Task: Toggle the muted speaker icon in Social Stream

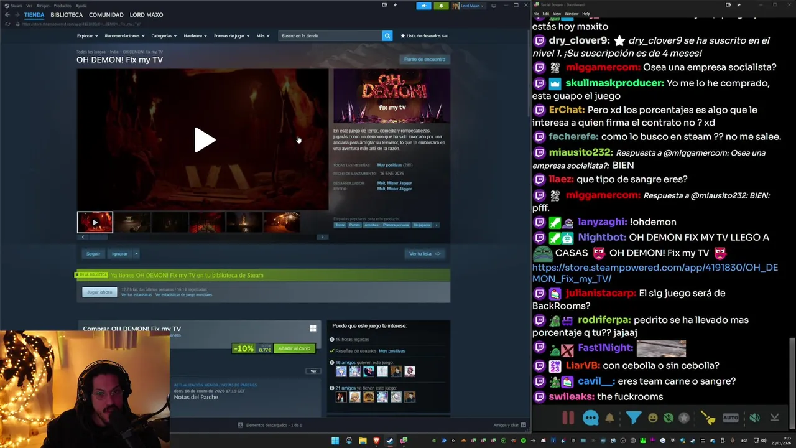Action: click(x=754, y=418)
